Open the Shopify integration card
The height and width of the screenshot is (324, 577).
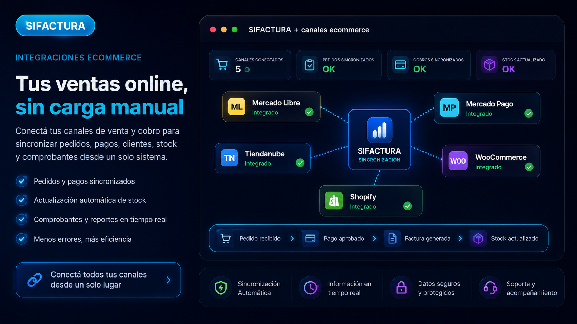click(371, 201)
